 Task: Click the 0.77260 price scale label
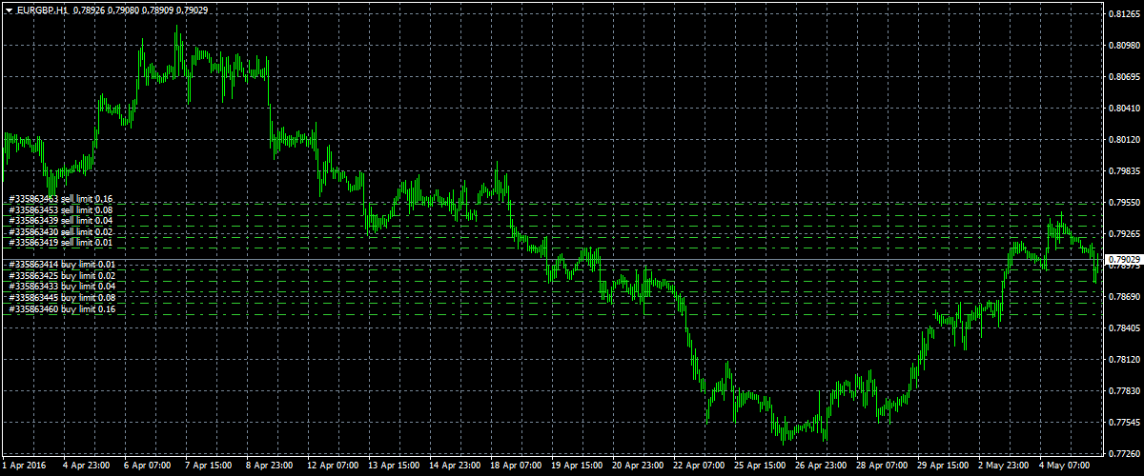click(1125, 453)
